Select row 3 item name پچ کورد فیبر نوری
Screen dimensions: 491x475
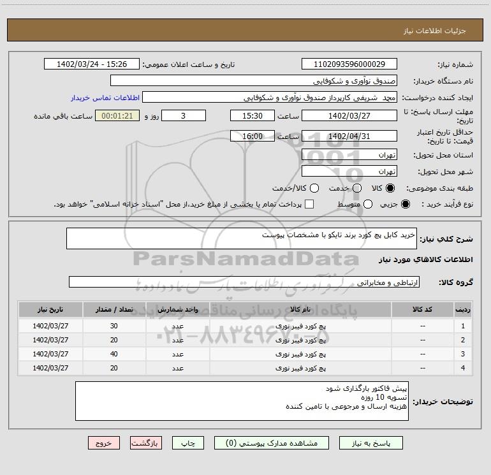coord(300,354)
